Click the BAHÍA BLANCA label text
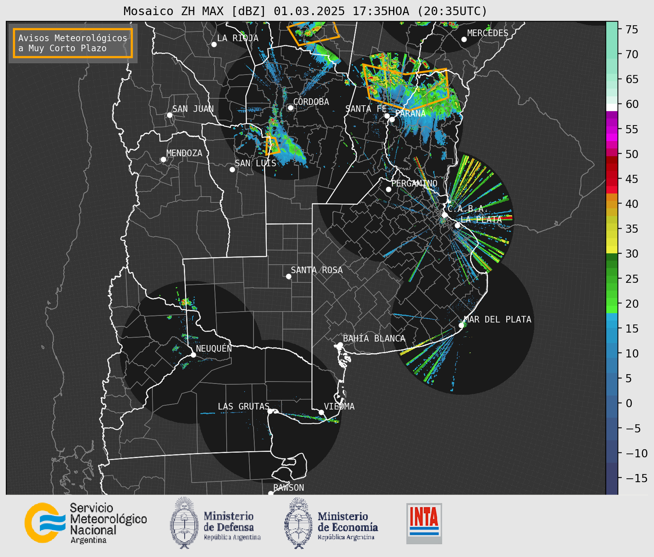The height and width of the screenshot is (557, 654). point(374,339)
